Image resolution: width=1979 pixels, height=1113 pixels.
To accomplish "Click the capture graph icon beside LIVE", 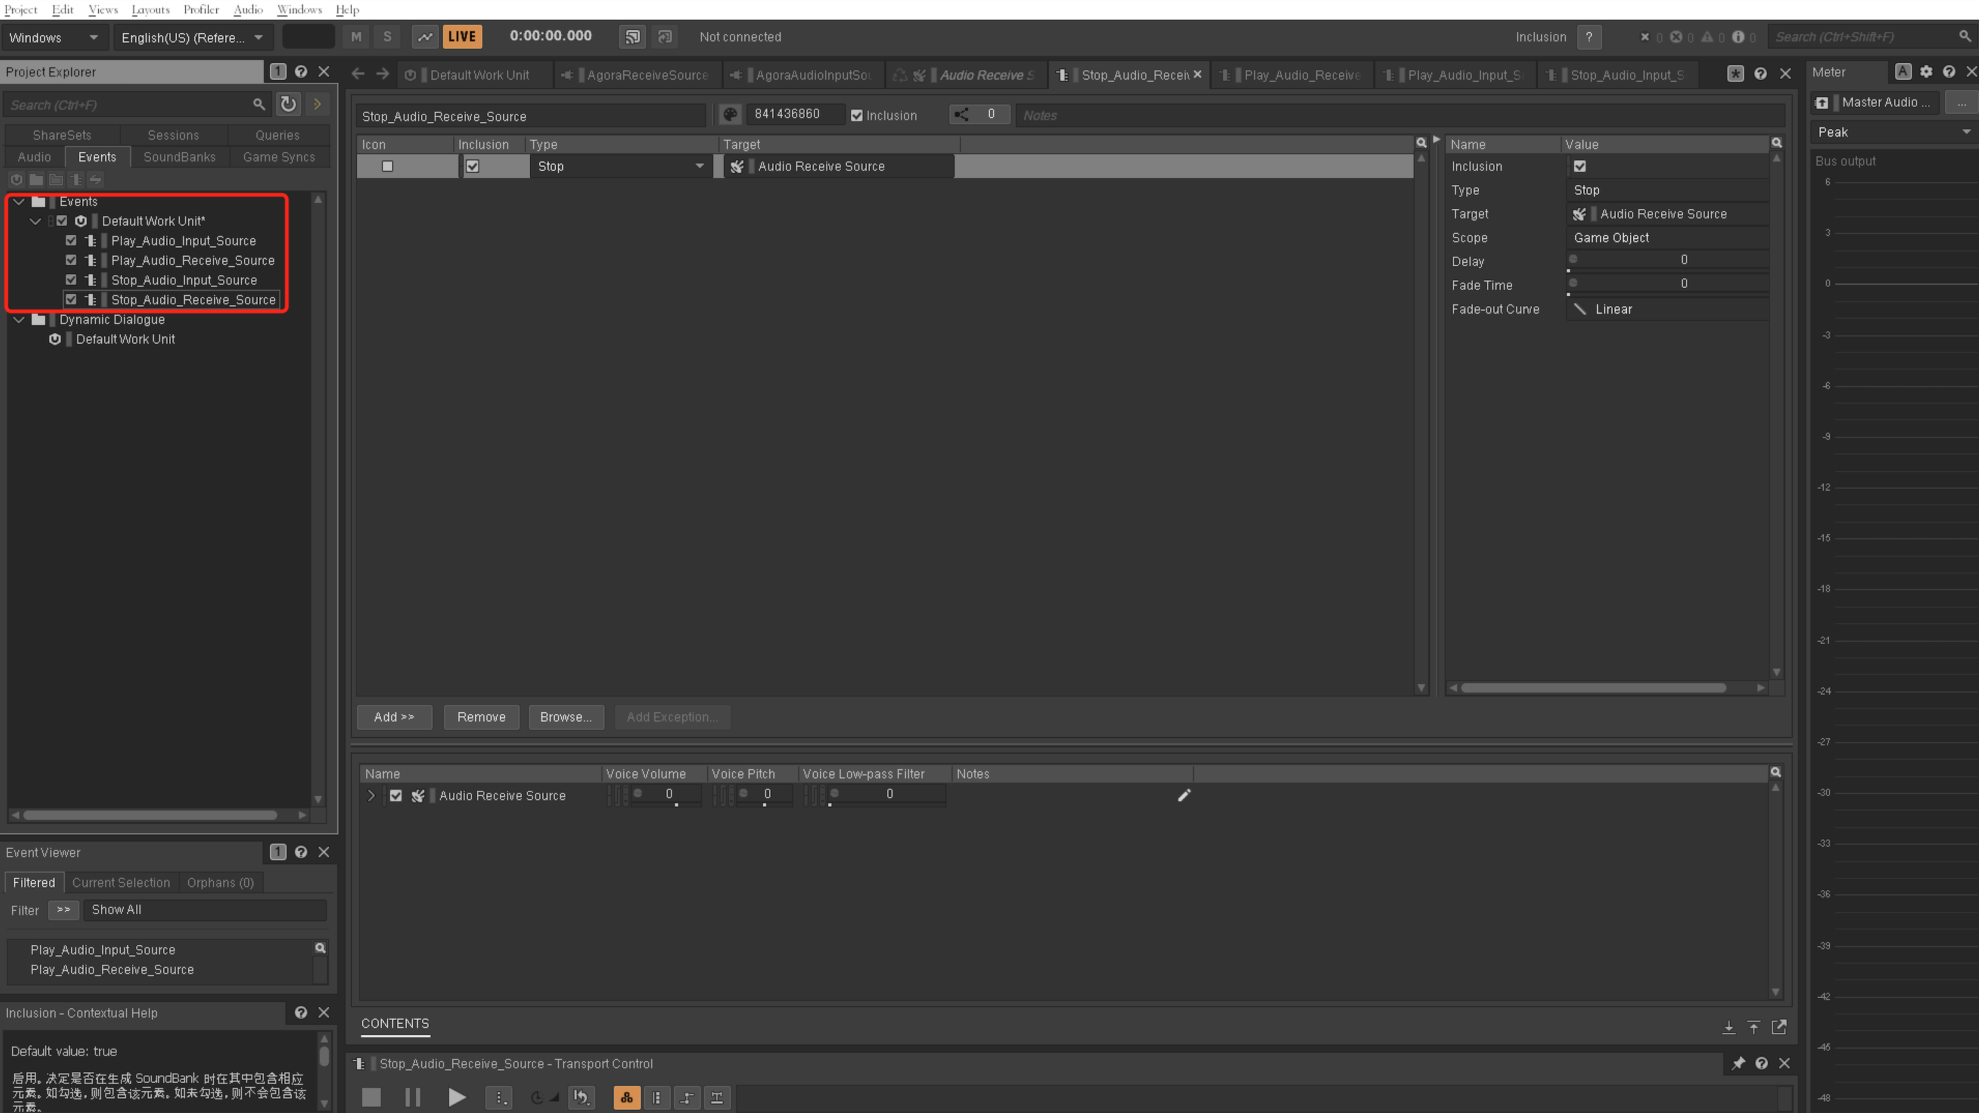I will [x=425, y=37].
